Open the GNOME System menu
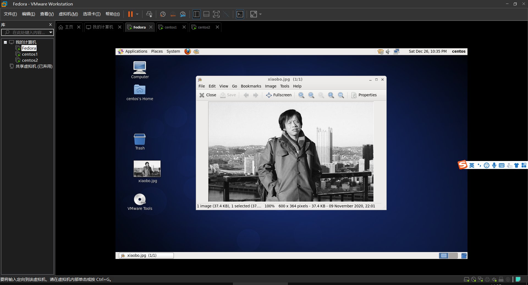Image resolution: width=528 pixels, height=285 pixels. tap(173, 51)
